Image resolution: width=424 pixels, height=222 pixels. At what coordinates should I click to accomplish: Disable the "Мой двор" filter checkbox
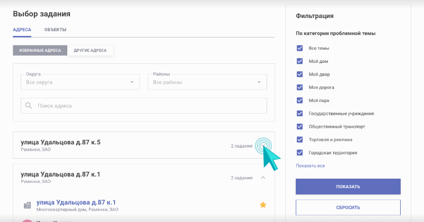(300, 74)
